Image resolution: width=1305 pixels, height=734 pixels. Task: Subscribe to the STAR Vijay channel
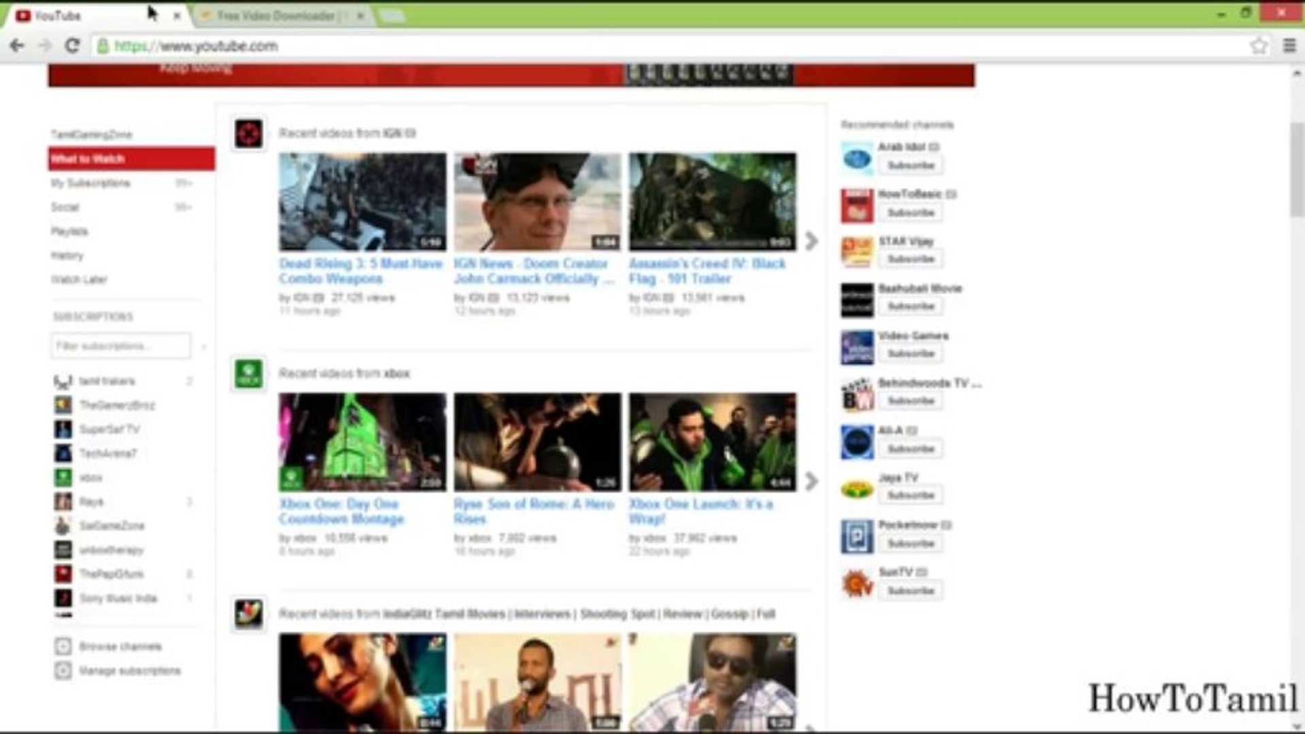pos(911,260)
